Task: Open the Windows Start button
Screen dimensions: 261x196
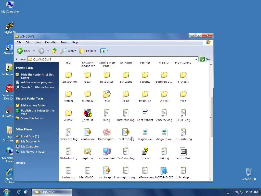Action: (6, 192)
